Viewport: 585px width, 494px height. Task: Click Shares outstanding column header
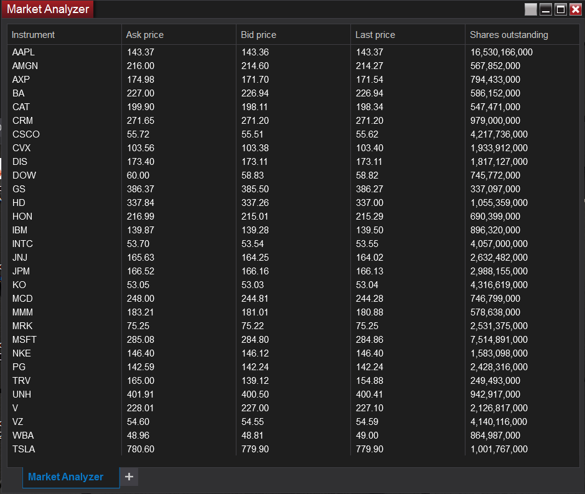pyautogui.click(x=522, y=35)
